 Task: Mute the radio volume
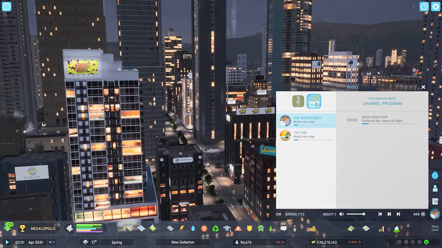342,214
